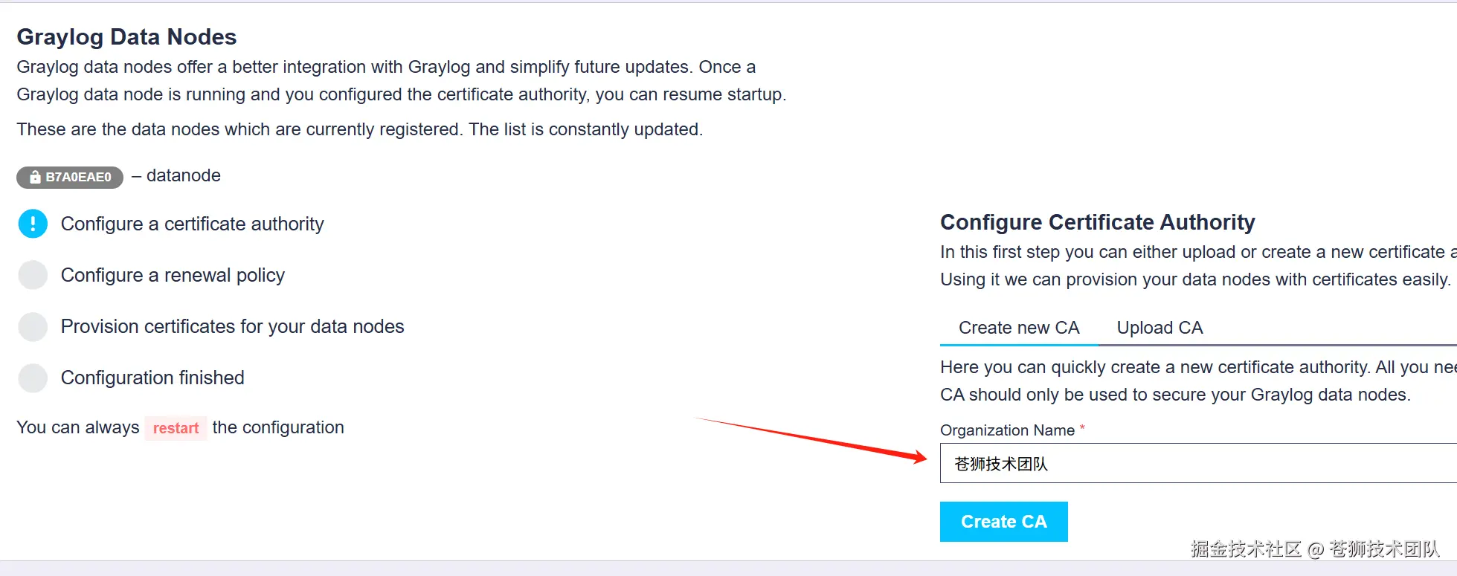Image resolution: width=1457 pixels, height=576 pixels.
Task: Click the Configure Certificate Authority heading
Action: (1097, 222)
